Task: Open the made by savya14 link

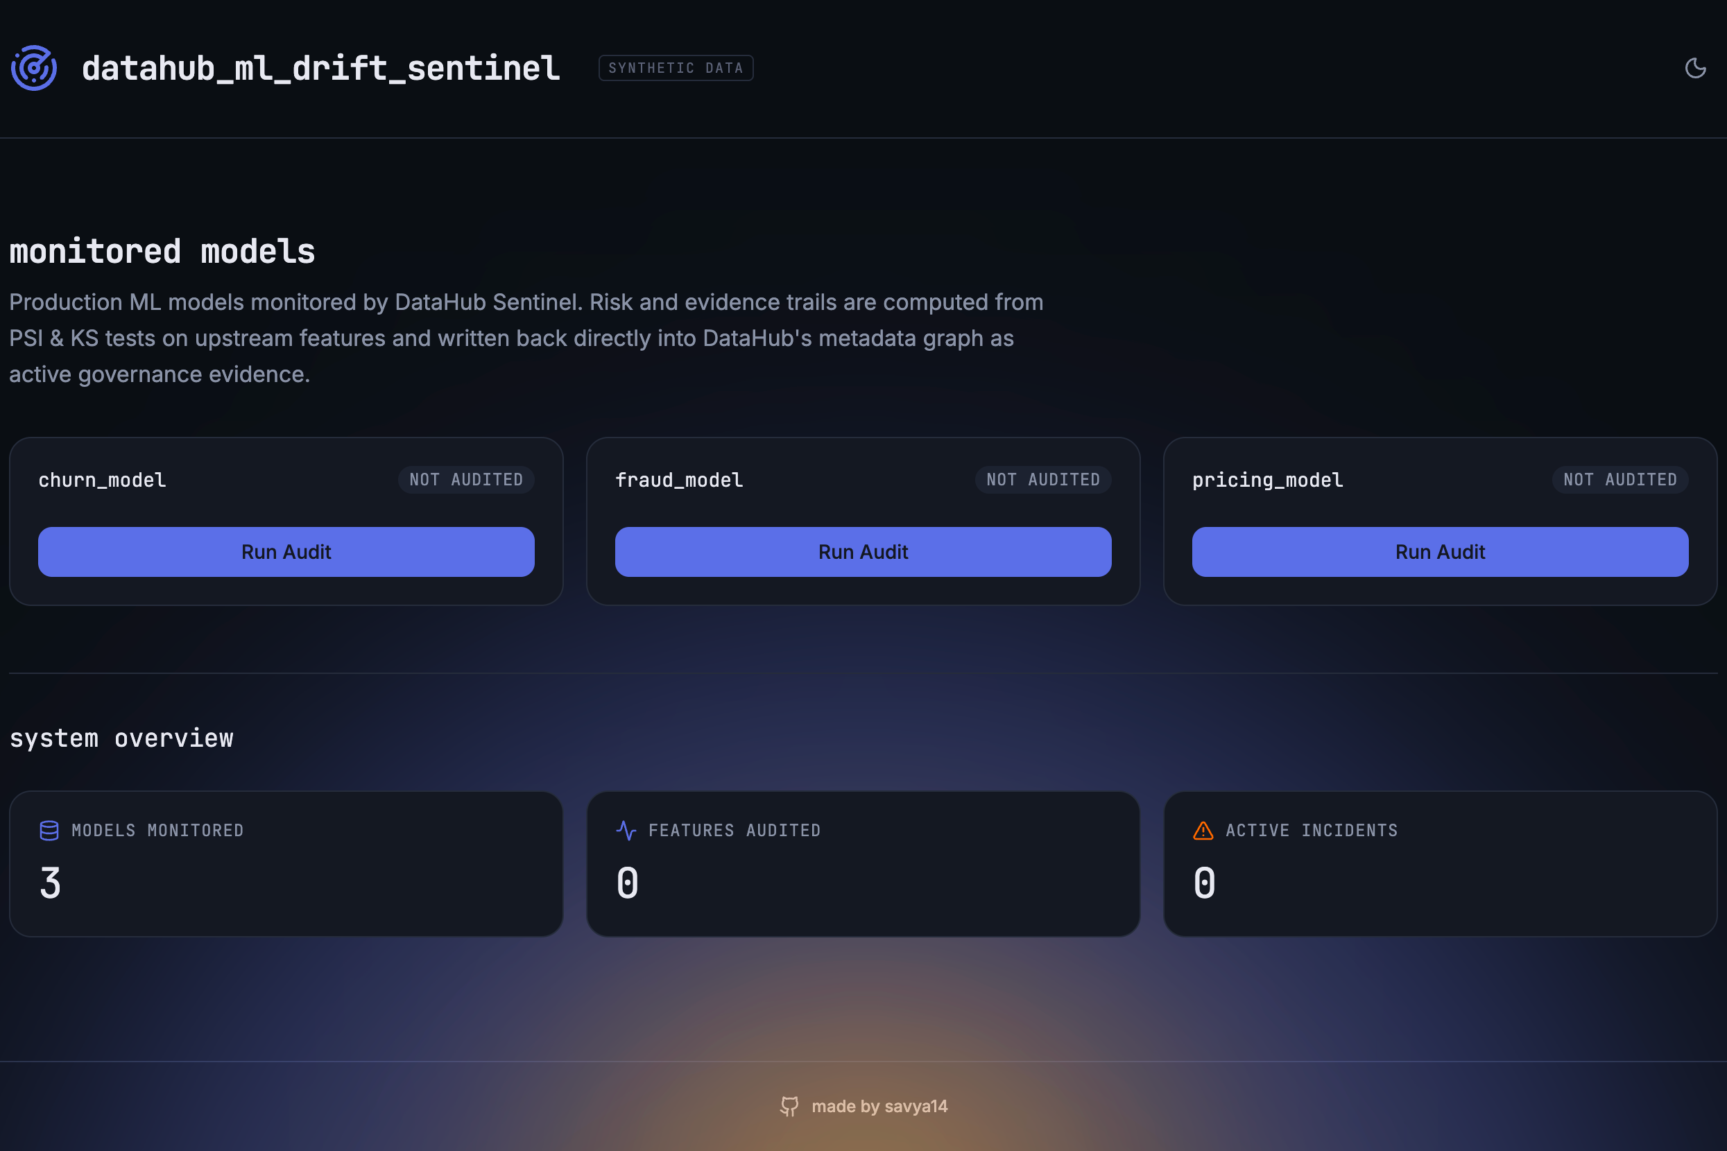Action: [x=879, y=1106]
